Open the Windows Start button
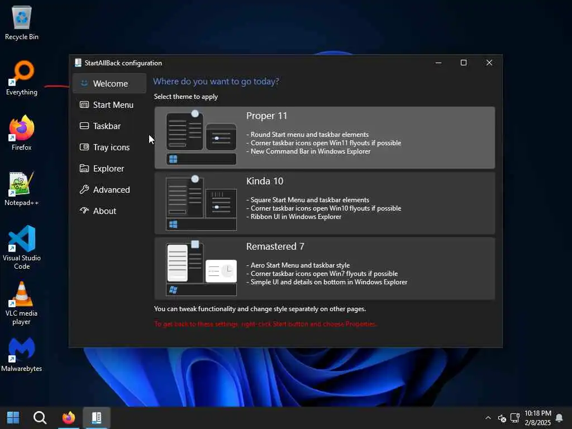This screenshot has height=429, width=572. [x=13, y=418]
